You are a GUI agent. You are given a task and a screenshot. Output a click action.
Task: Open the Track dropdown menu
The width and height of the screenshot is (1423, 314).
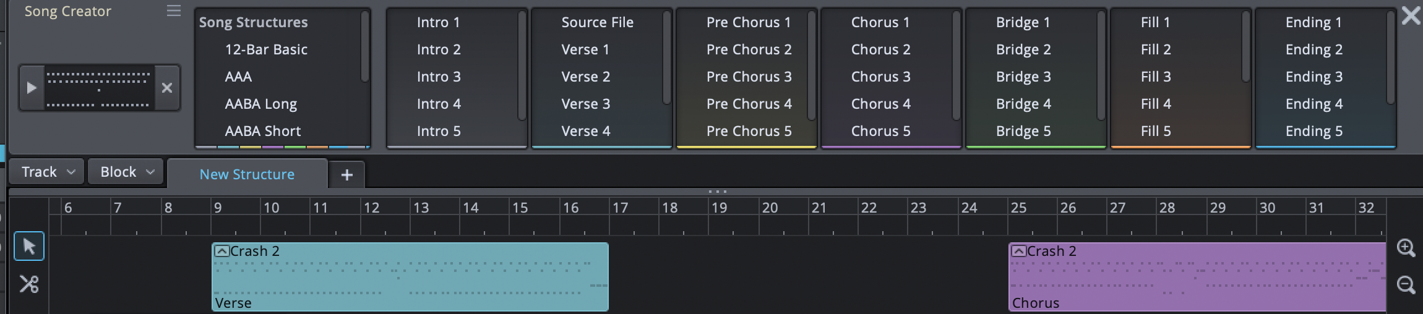tap(48, 172)
